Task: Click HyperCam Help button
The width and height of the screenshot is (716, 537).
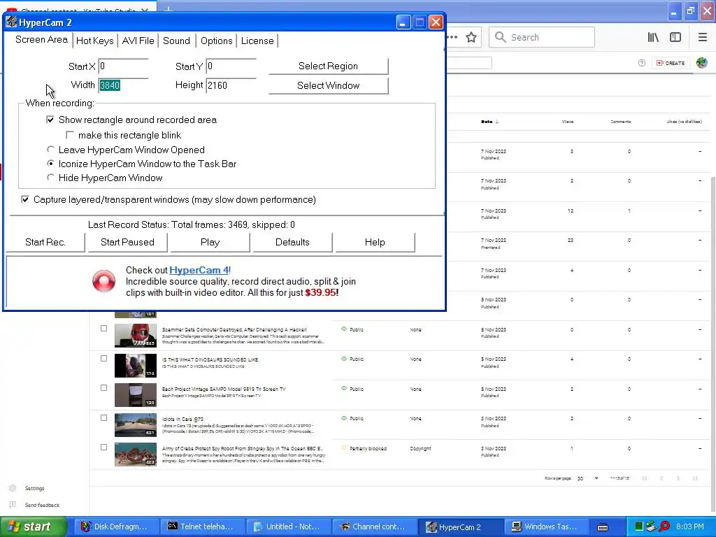Action: (x=375, y=242)
